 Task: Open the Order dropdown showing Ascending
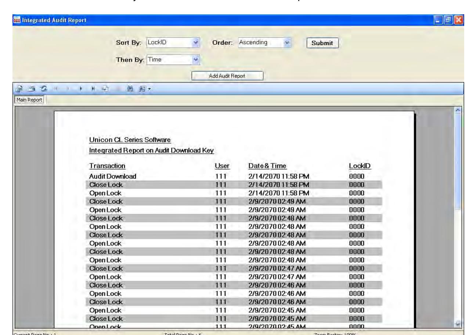pyautogui.click(x=265, y=43)
